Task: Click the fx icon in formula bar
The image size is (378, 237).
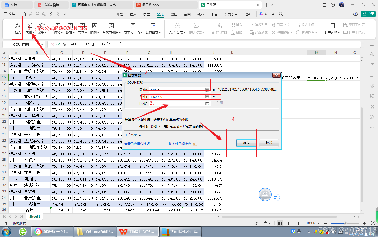Action: 64,44
